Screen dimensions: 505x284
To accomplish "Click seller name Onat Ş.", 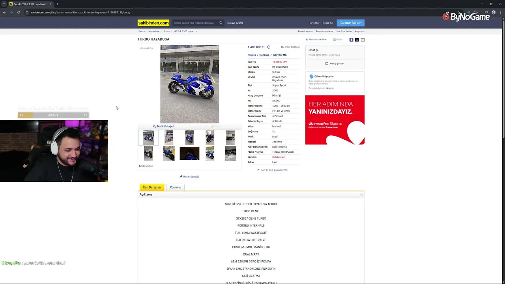I will [313, 50].
